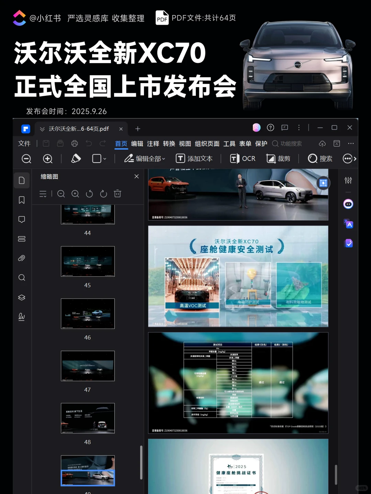Open the bookmarks panel

[x=22, y=200]
